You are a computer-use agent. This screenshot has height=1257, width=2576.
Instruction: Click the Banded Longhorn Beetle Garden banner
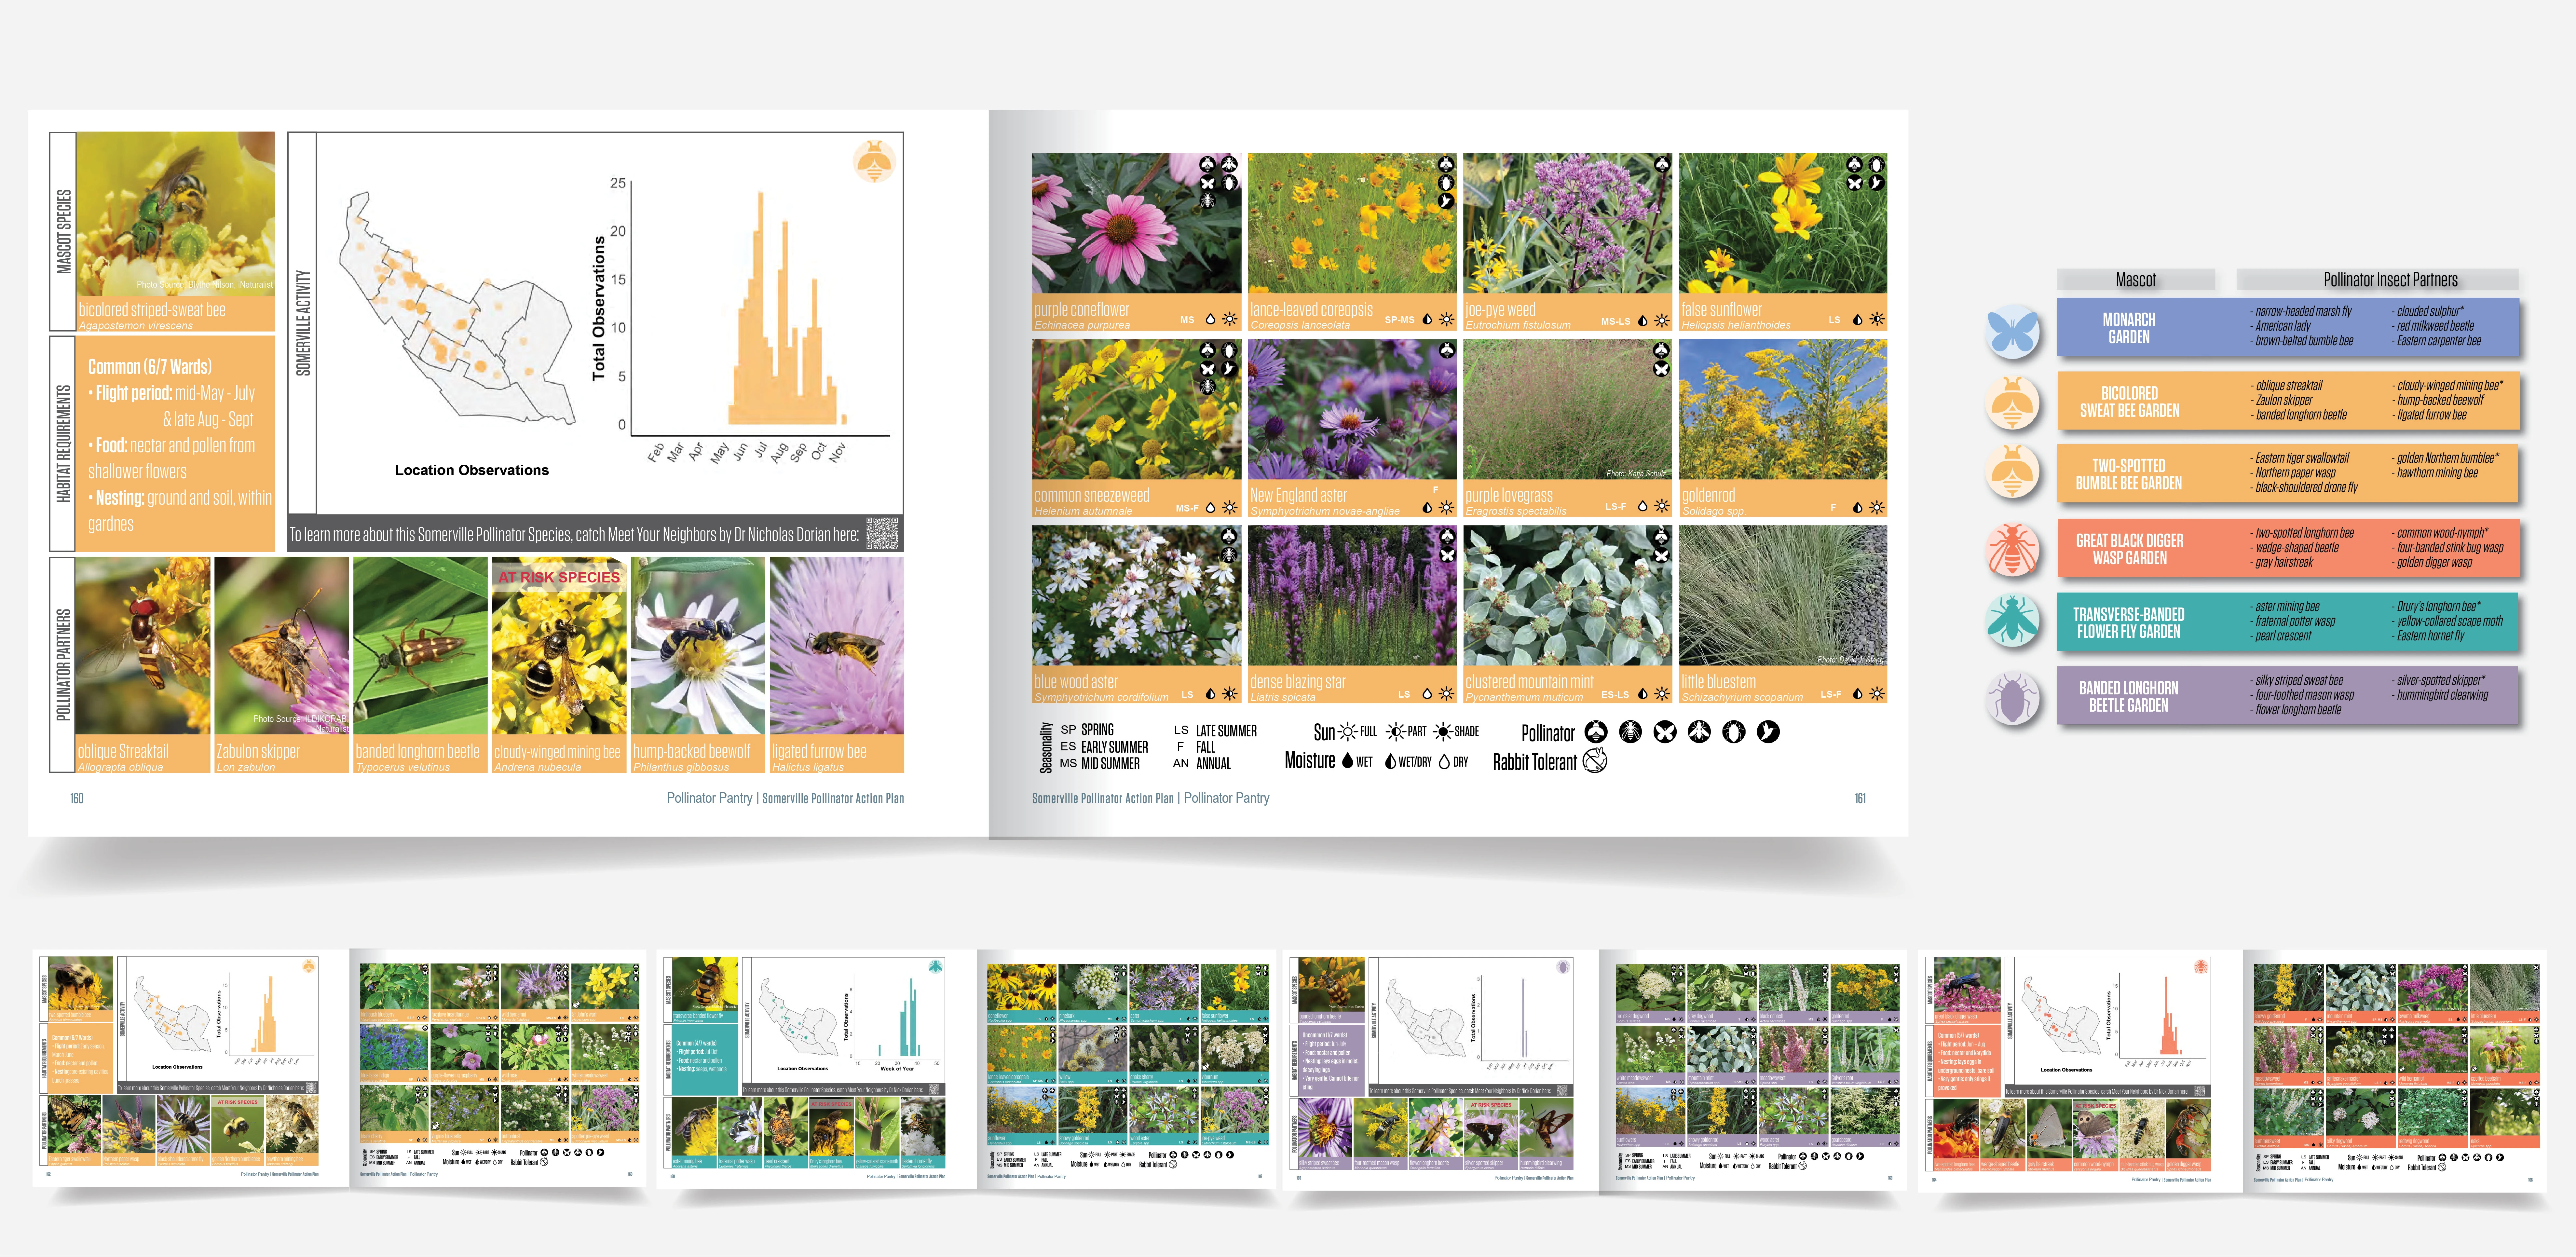[2130, 696]
